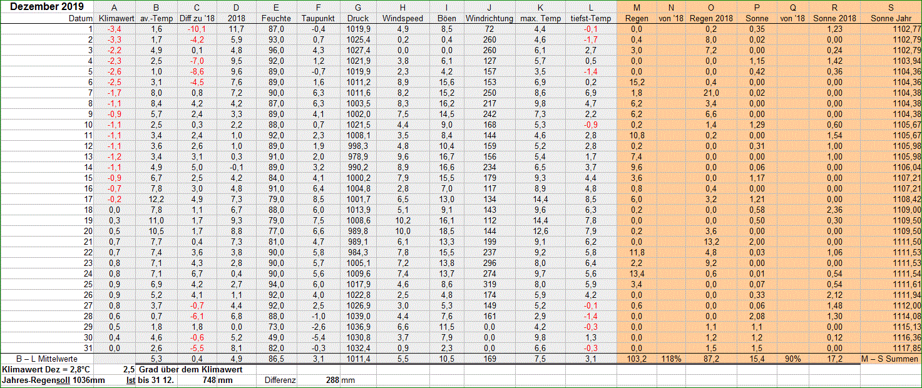
Task: Click the "Datum" label
Action: tap(81, 19)
